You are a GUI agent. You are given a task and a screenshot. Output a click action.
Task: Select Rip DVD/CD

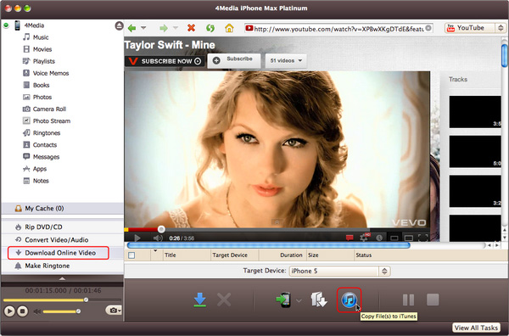(62, 227)
